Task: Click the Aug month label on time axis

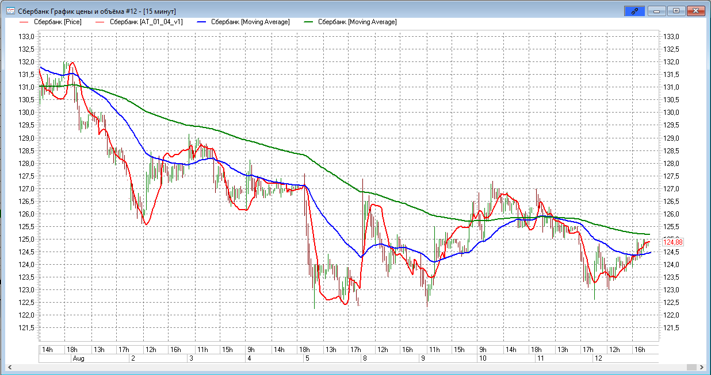Action: pos(79,358)
